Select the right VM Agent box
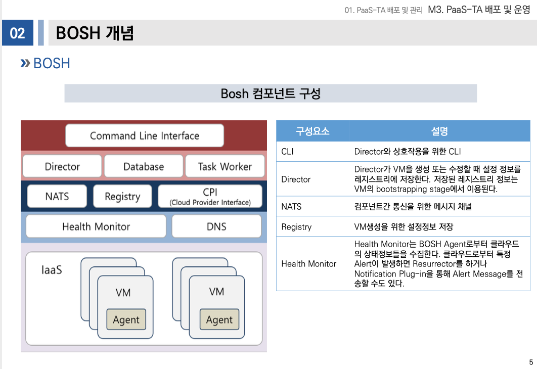537x369 pixels. coord(219,319)
